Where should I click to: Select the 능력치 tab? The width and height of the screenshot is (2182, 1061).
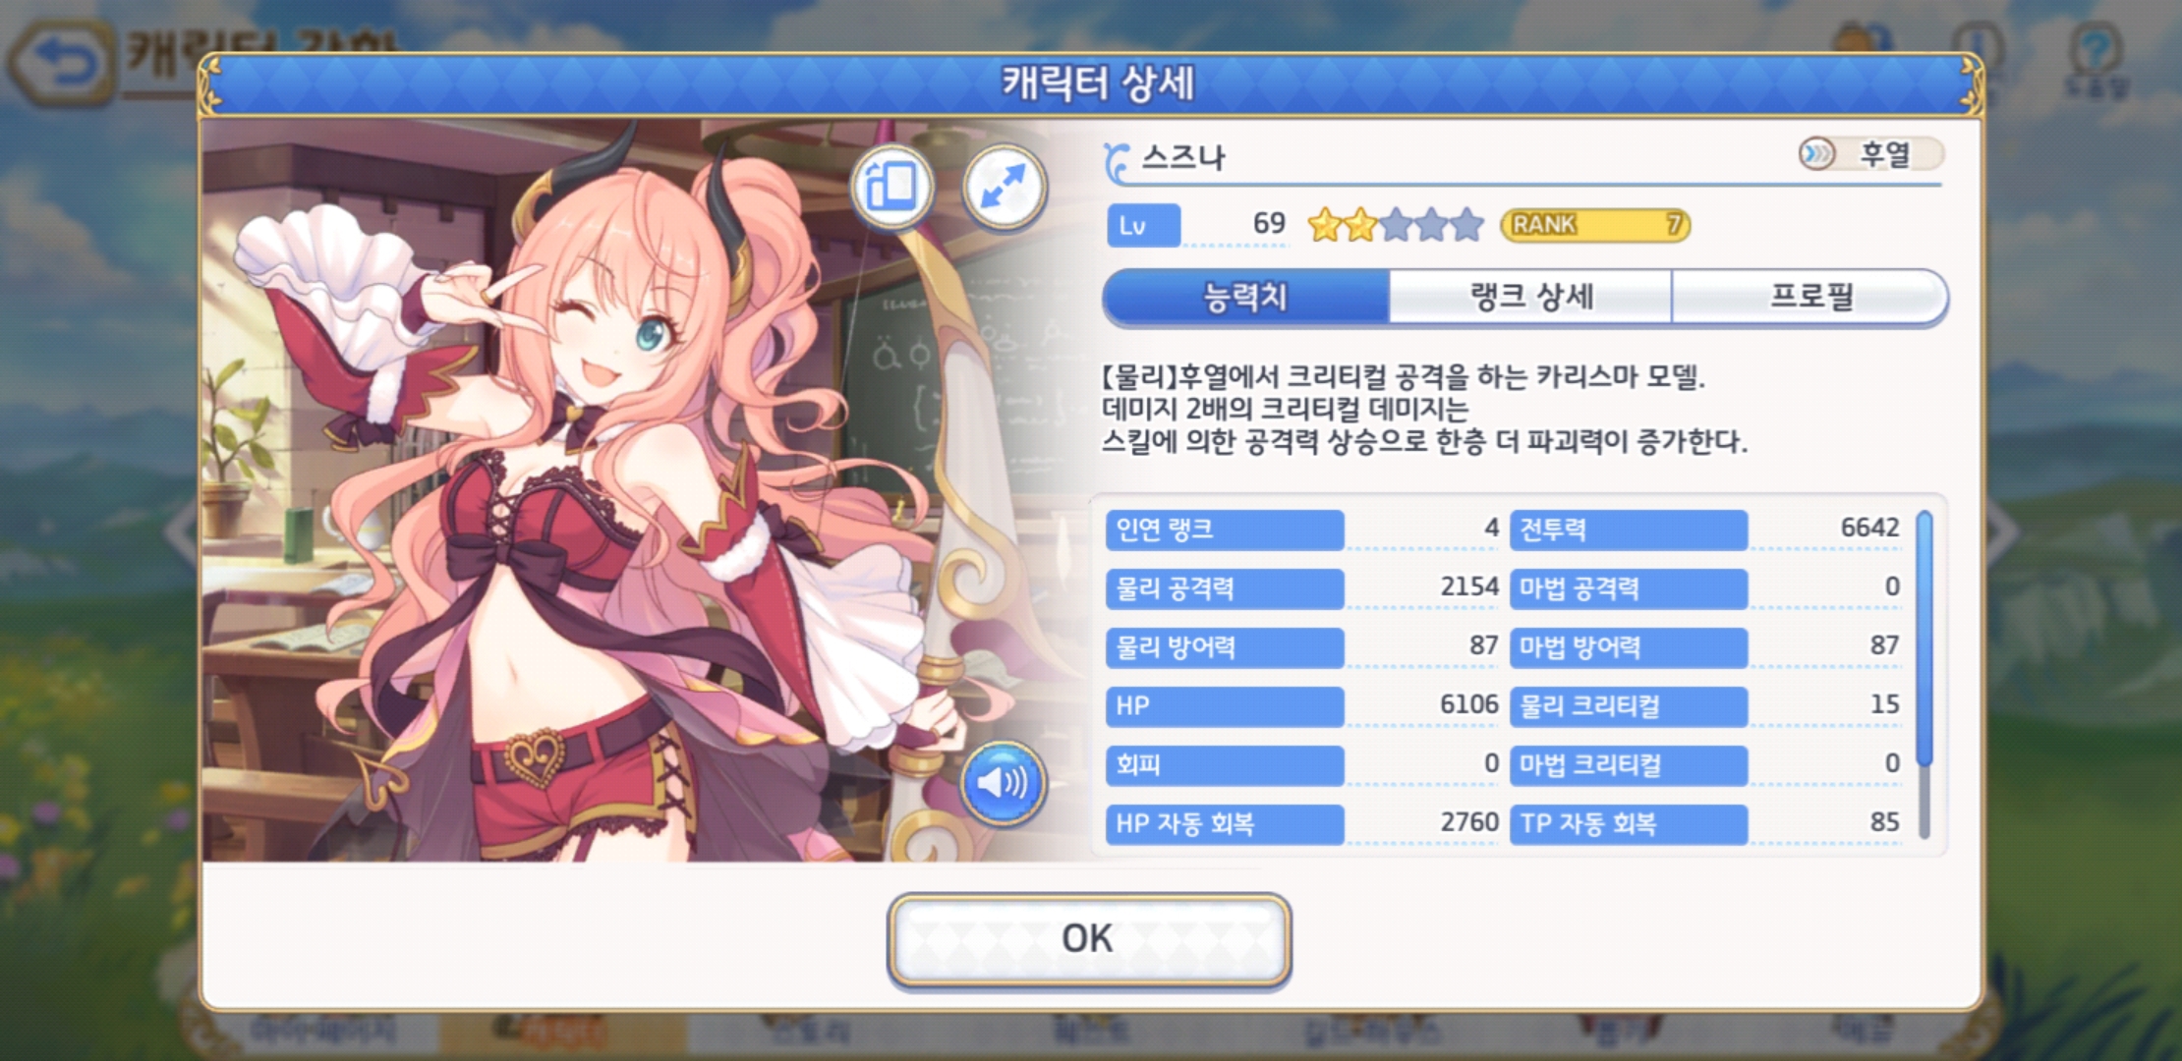point(1245,297)
